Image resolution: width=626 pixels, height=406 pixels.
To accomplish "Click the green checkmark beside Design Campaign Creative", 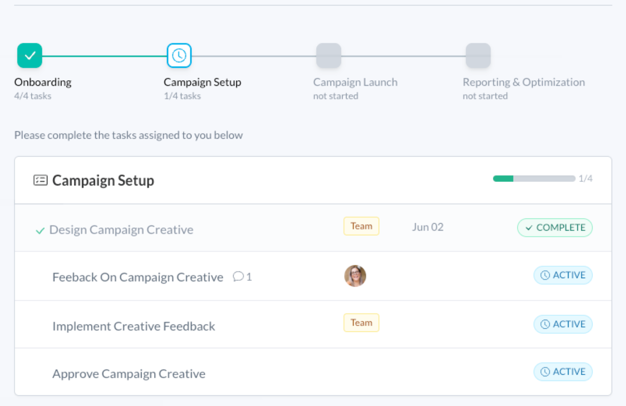I will (x=40, y=231).
